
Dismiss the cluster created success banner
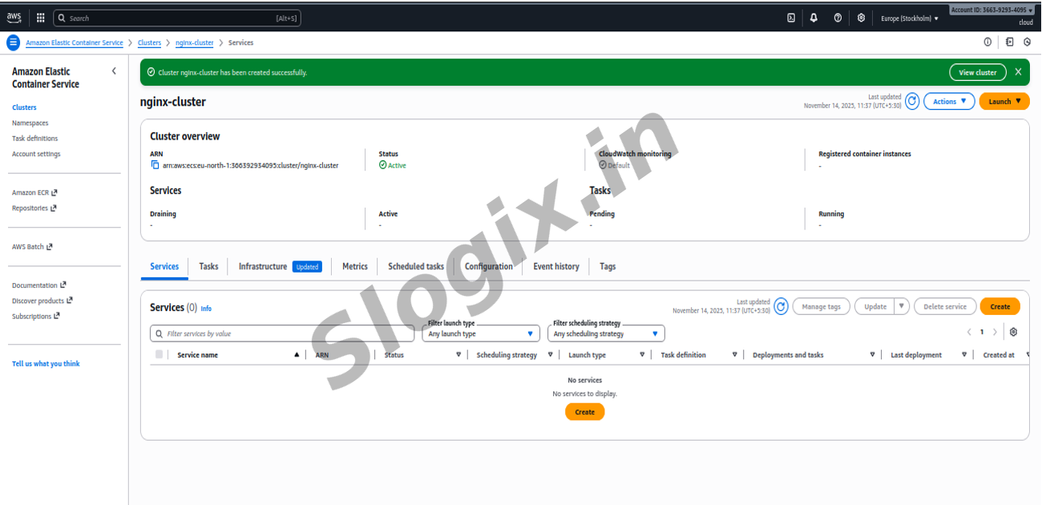(x=1018, y=72)
